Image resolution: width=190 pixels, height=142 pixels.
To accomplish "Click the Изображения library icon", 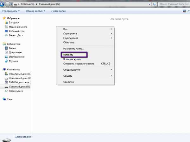I will point(6,56).
